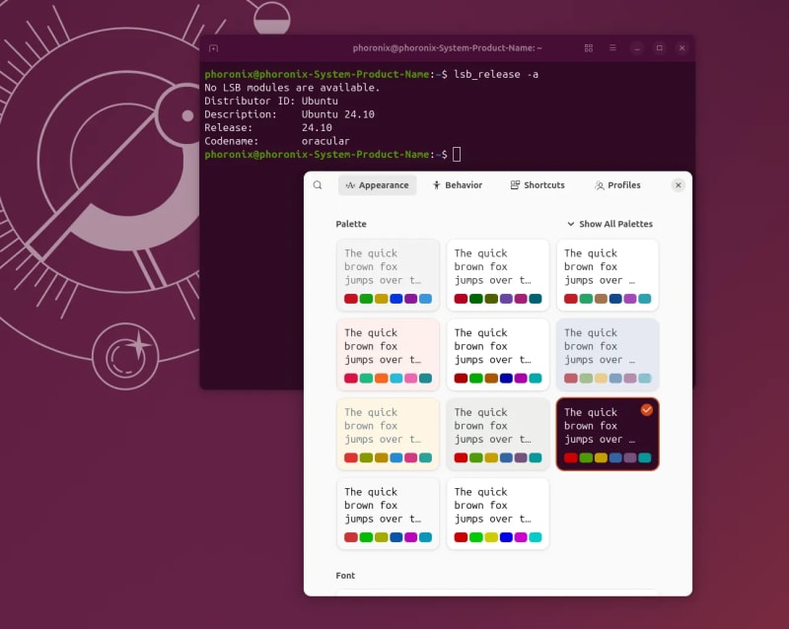The width and height of the screenshot is (789, 629).
Task: Open the Profiles tab
Action: 617,185
